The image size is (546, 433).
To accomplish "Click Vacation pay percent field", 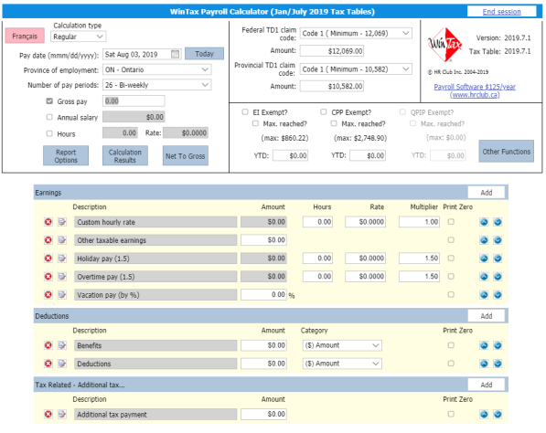I will pyautogui.click(x=263, y=294).
